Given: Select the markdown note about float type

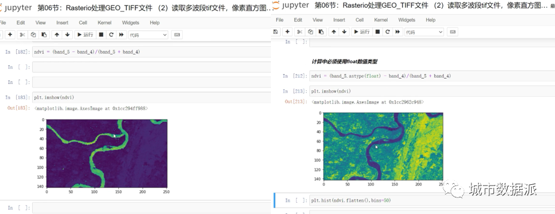Looking at the screenshot, I should coord(344,61).
